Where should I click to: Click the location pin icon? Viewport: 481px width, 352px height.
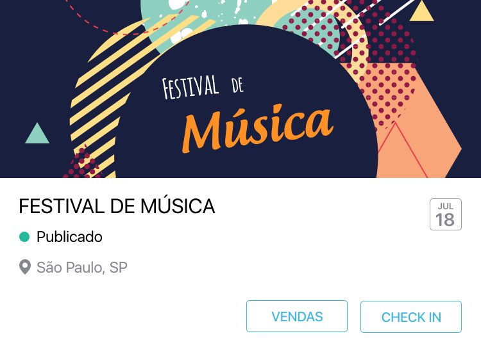(25, 267)
